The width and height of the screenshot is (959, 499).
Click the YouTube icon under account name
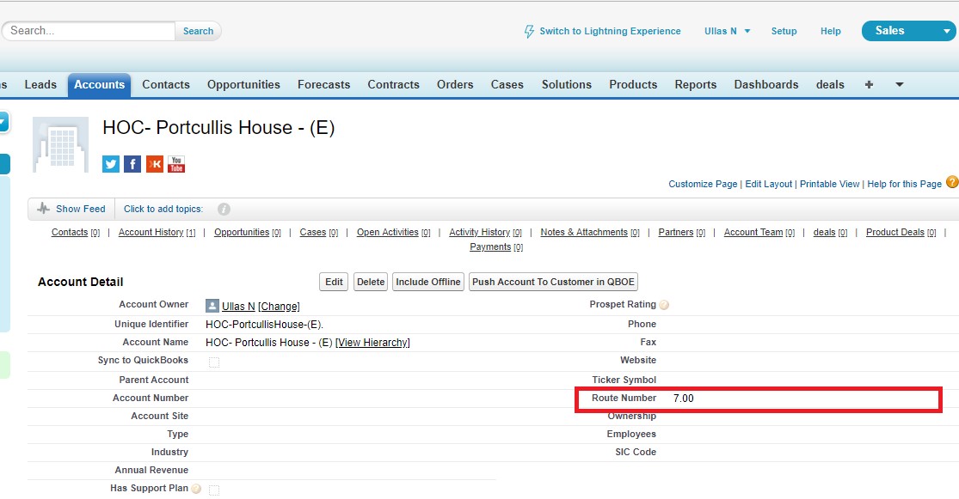(x=176, y=164)
